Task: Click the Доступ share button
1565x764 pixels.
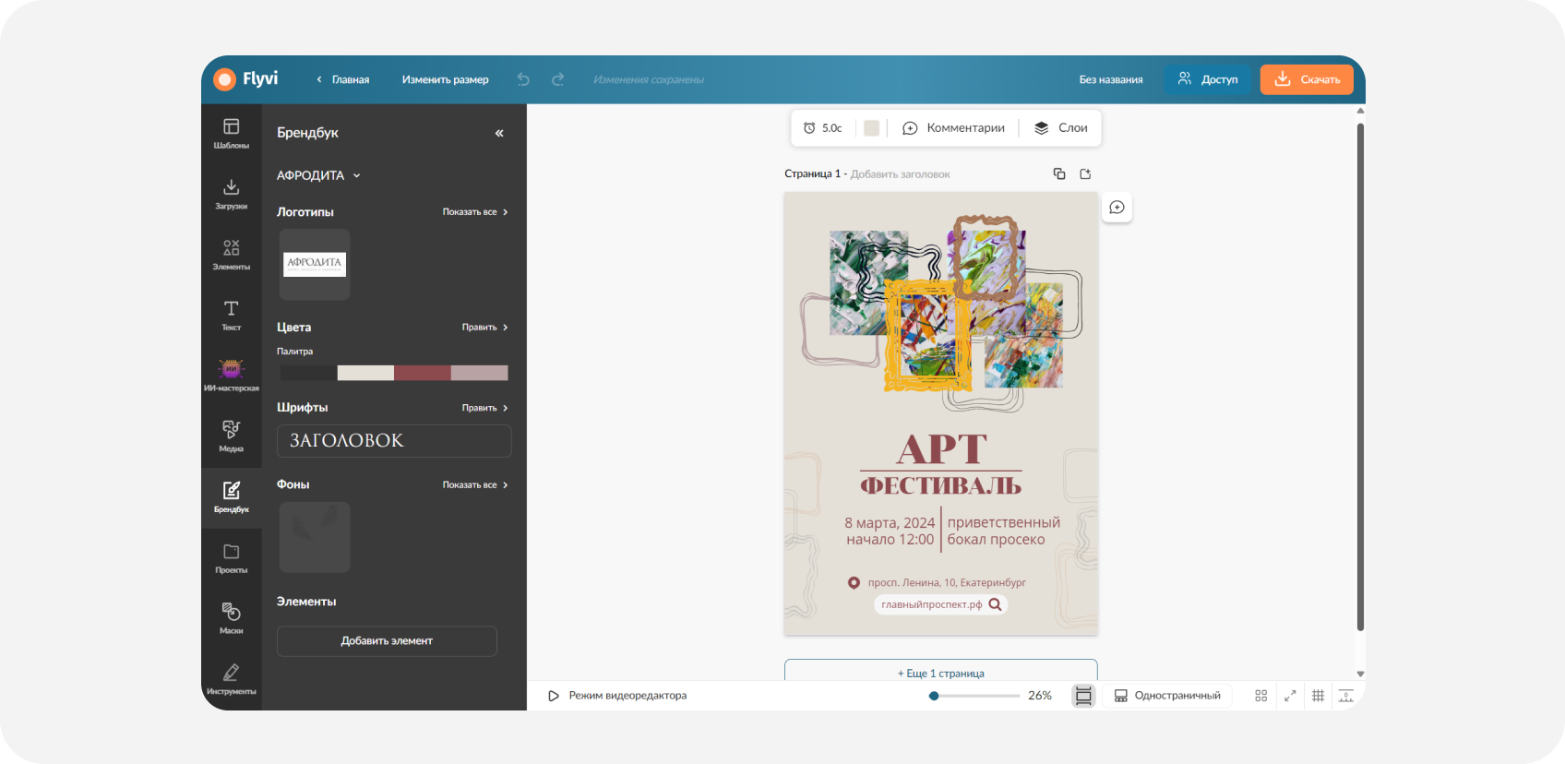Action: pyautogui.click(x=1208, y=79)
